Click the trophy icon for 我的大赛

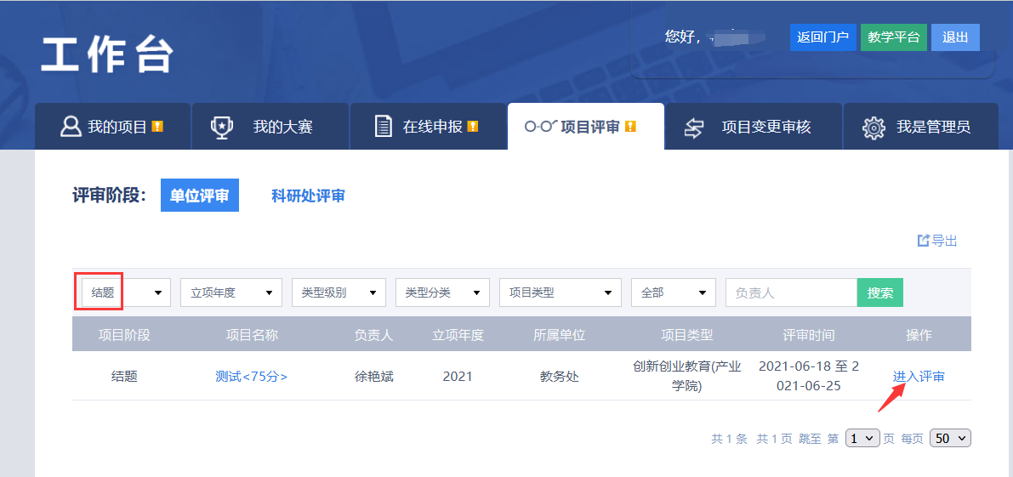coord(222,127)
